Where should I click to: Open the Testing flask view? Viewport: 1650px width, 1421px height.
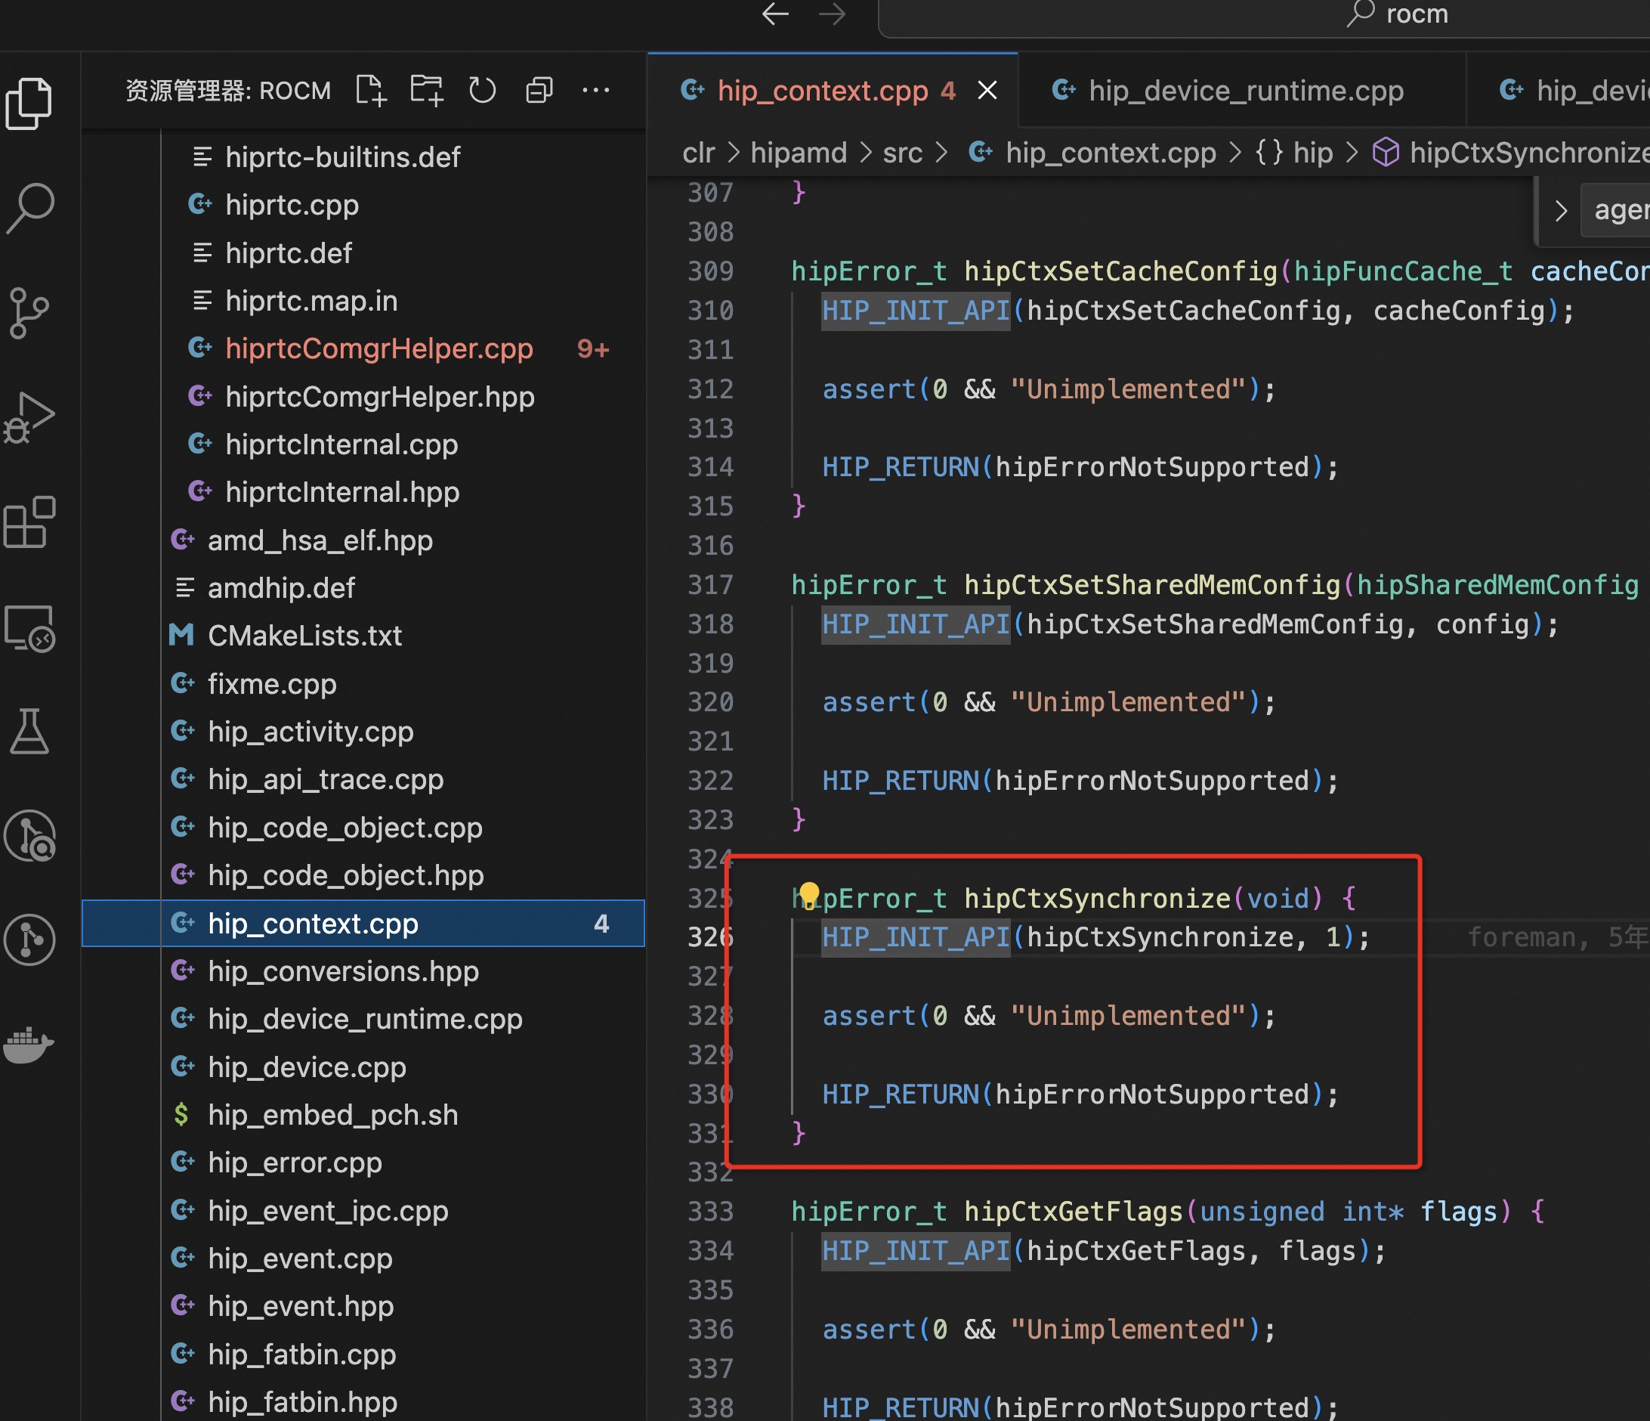click(29, 731)
